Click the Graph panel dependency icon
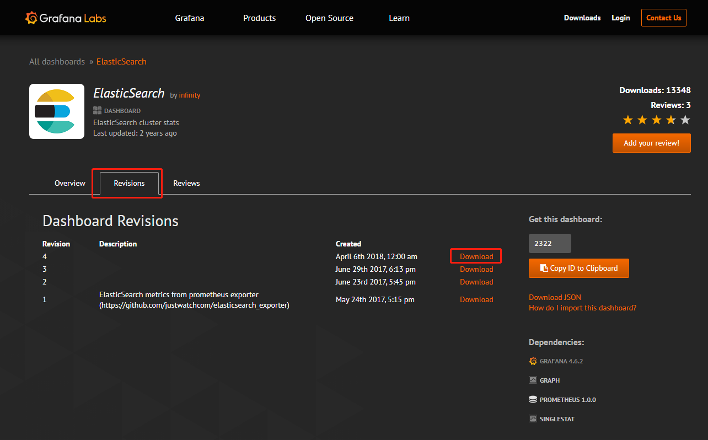Image resolution: width=708 pixels, height=440 pixels. (x=533, y=380)
